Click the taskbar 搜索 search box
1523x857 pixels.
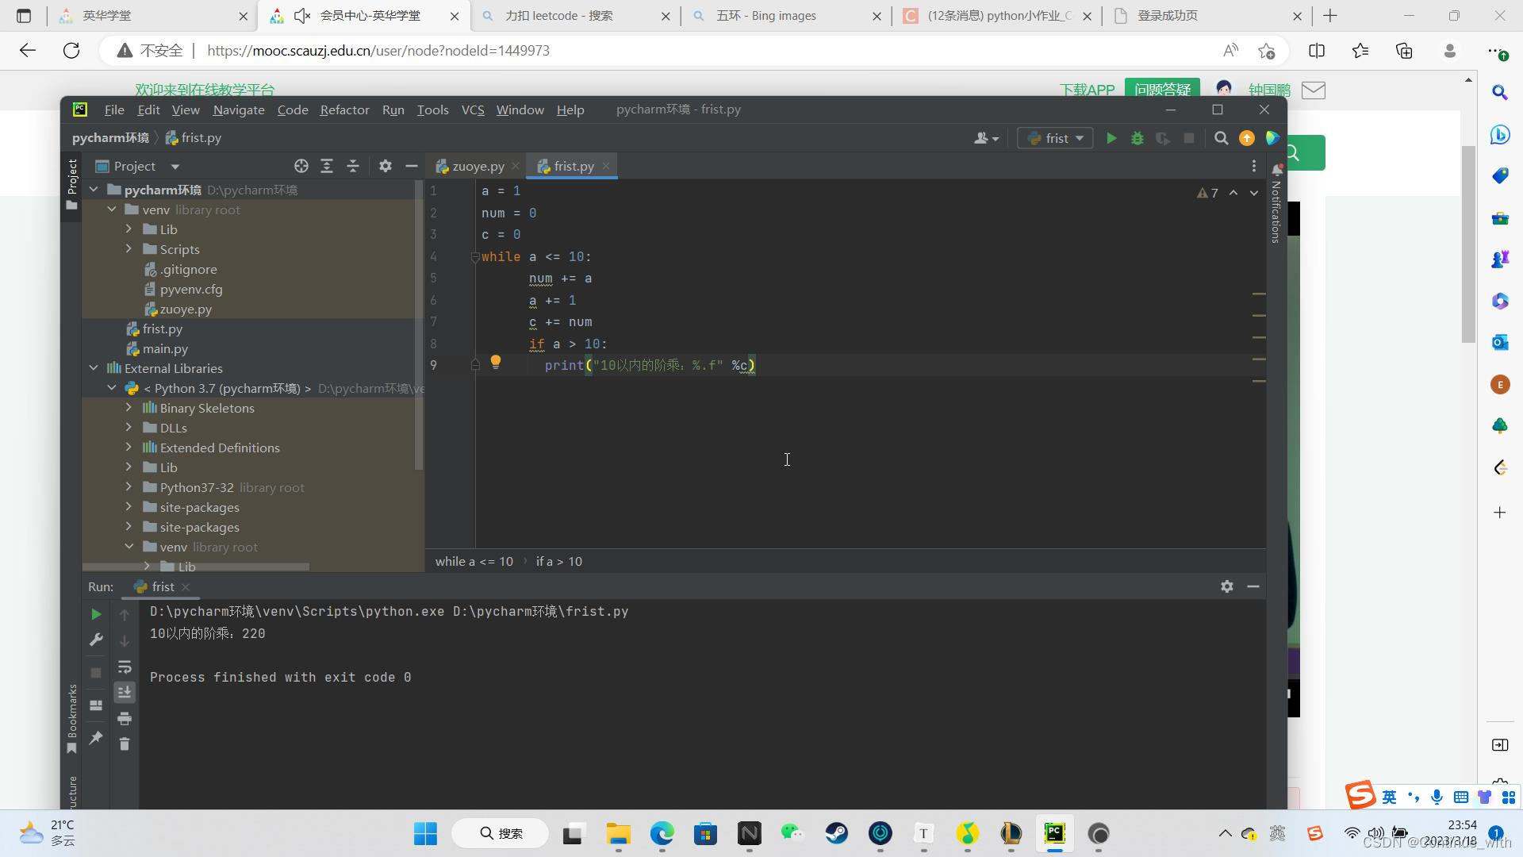click(x=500, y=833)
